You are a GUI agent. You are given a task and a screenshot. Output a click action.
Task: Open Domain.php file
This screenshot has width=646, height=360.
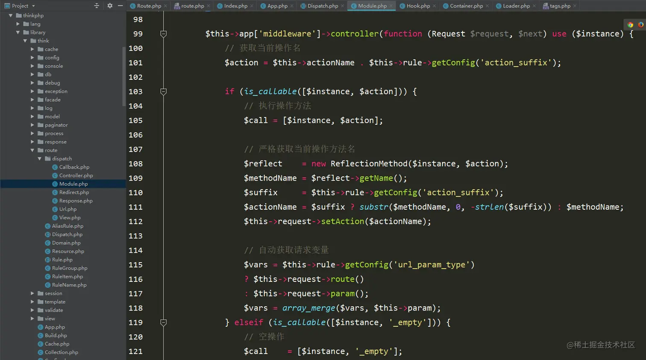coord(66,243)
